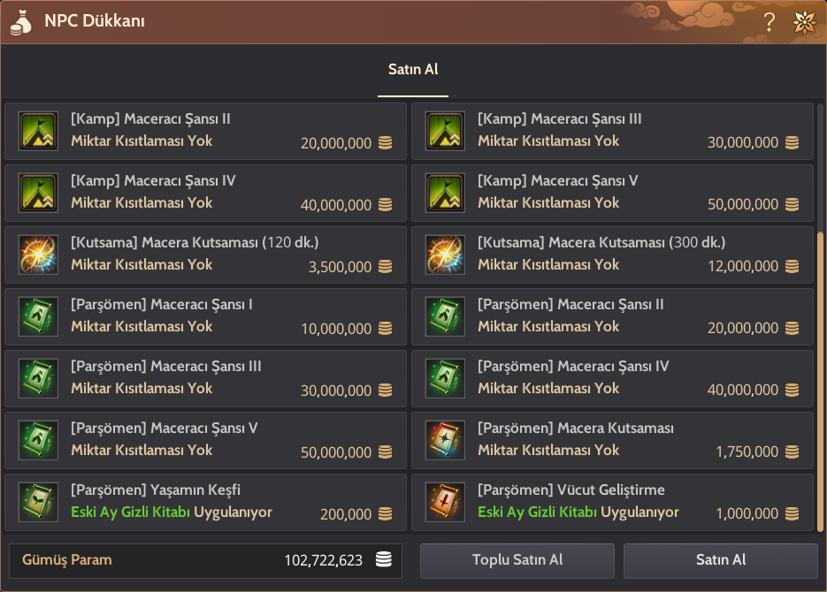
Task: Select the [Kamp] Maceracı Şansı III item row
Action: (612, 131)
